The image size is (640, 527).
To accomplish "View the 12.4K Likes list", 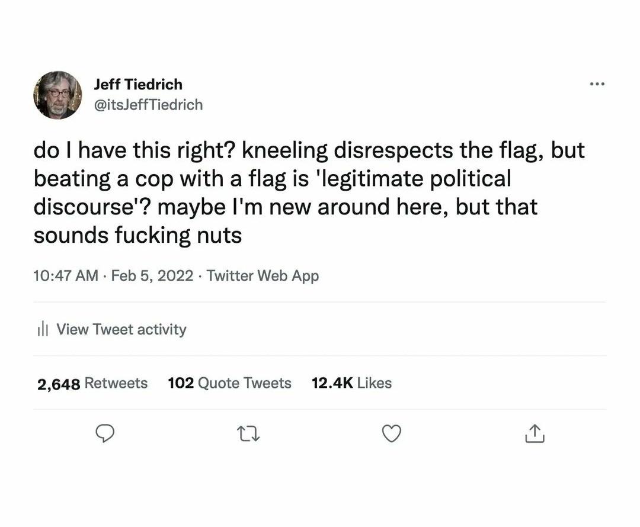I will click(x=351, y=383).
